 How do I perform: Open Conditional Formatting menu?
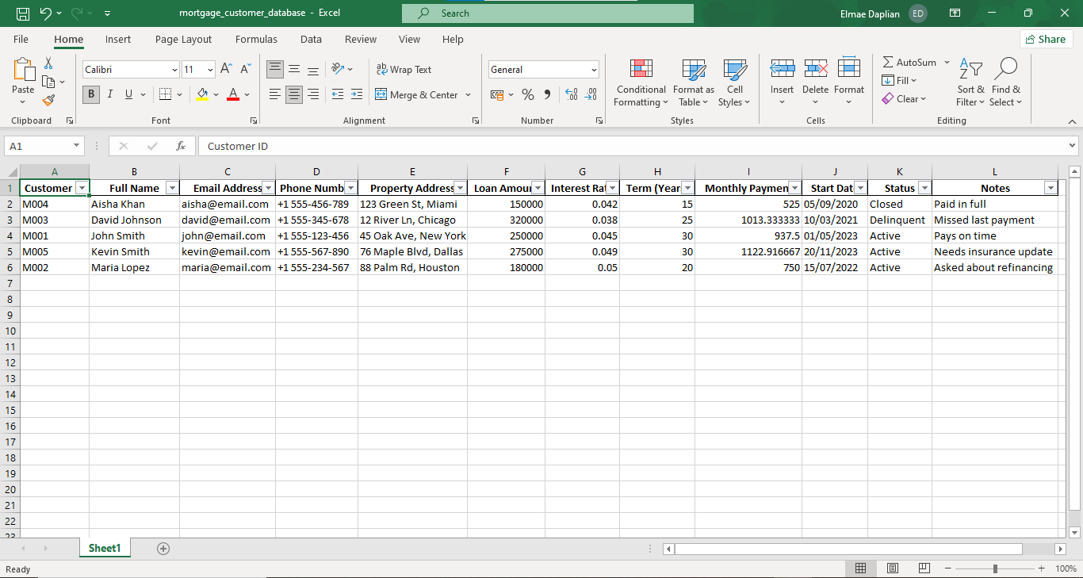(641, 82)
